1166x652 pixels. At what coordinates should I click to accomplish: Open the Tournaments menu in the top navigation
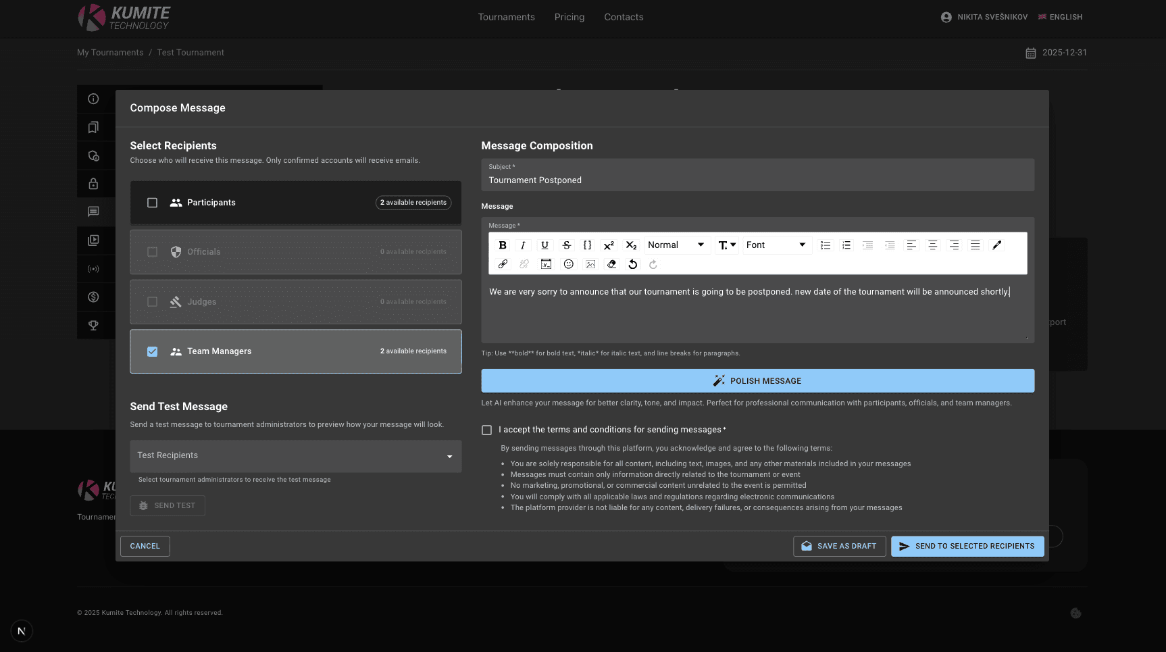[506, 17]
